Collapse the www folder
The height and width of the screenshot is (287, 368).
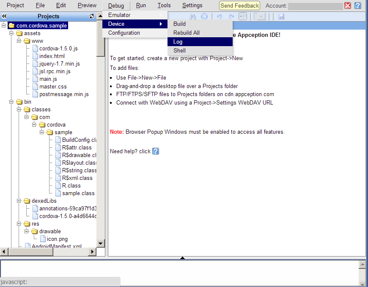pos(19,41)
